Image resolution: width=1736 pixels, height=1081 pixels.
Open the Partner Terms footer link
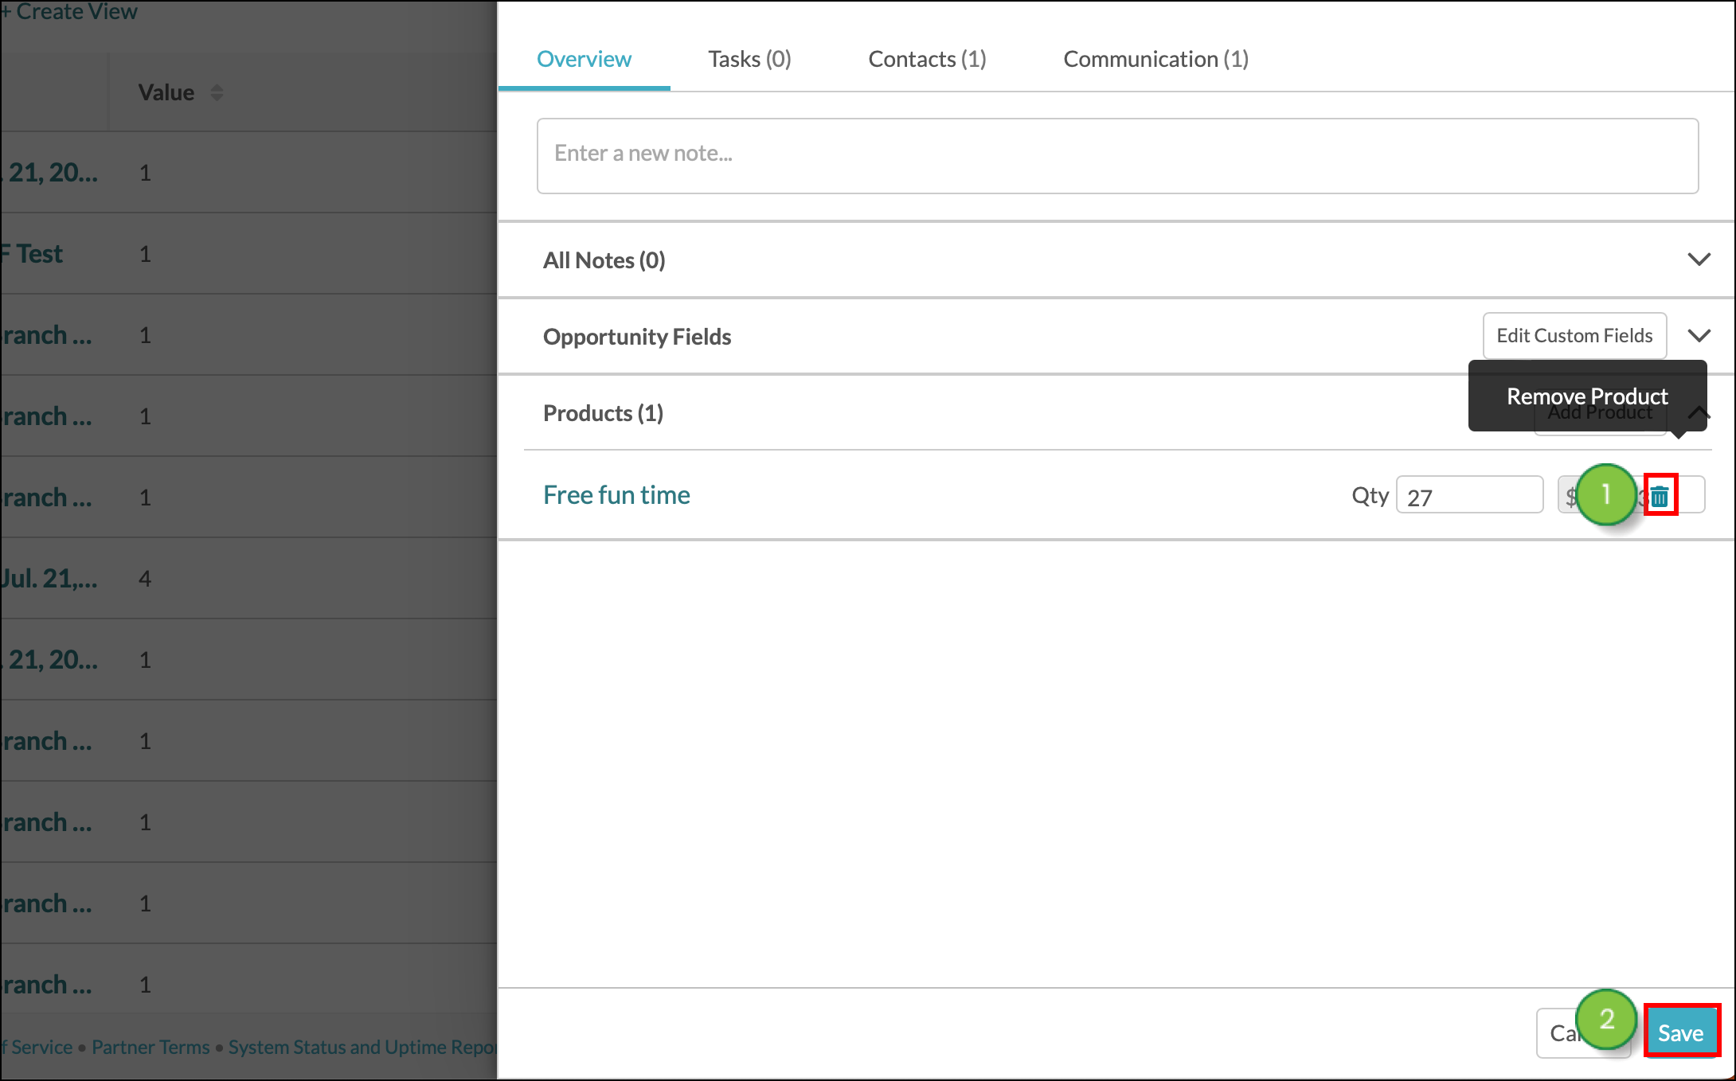(x=151, y=1047)
